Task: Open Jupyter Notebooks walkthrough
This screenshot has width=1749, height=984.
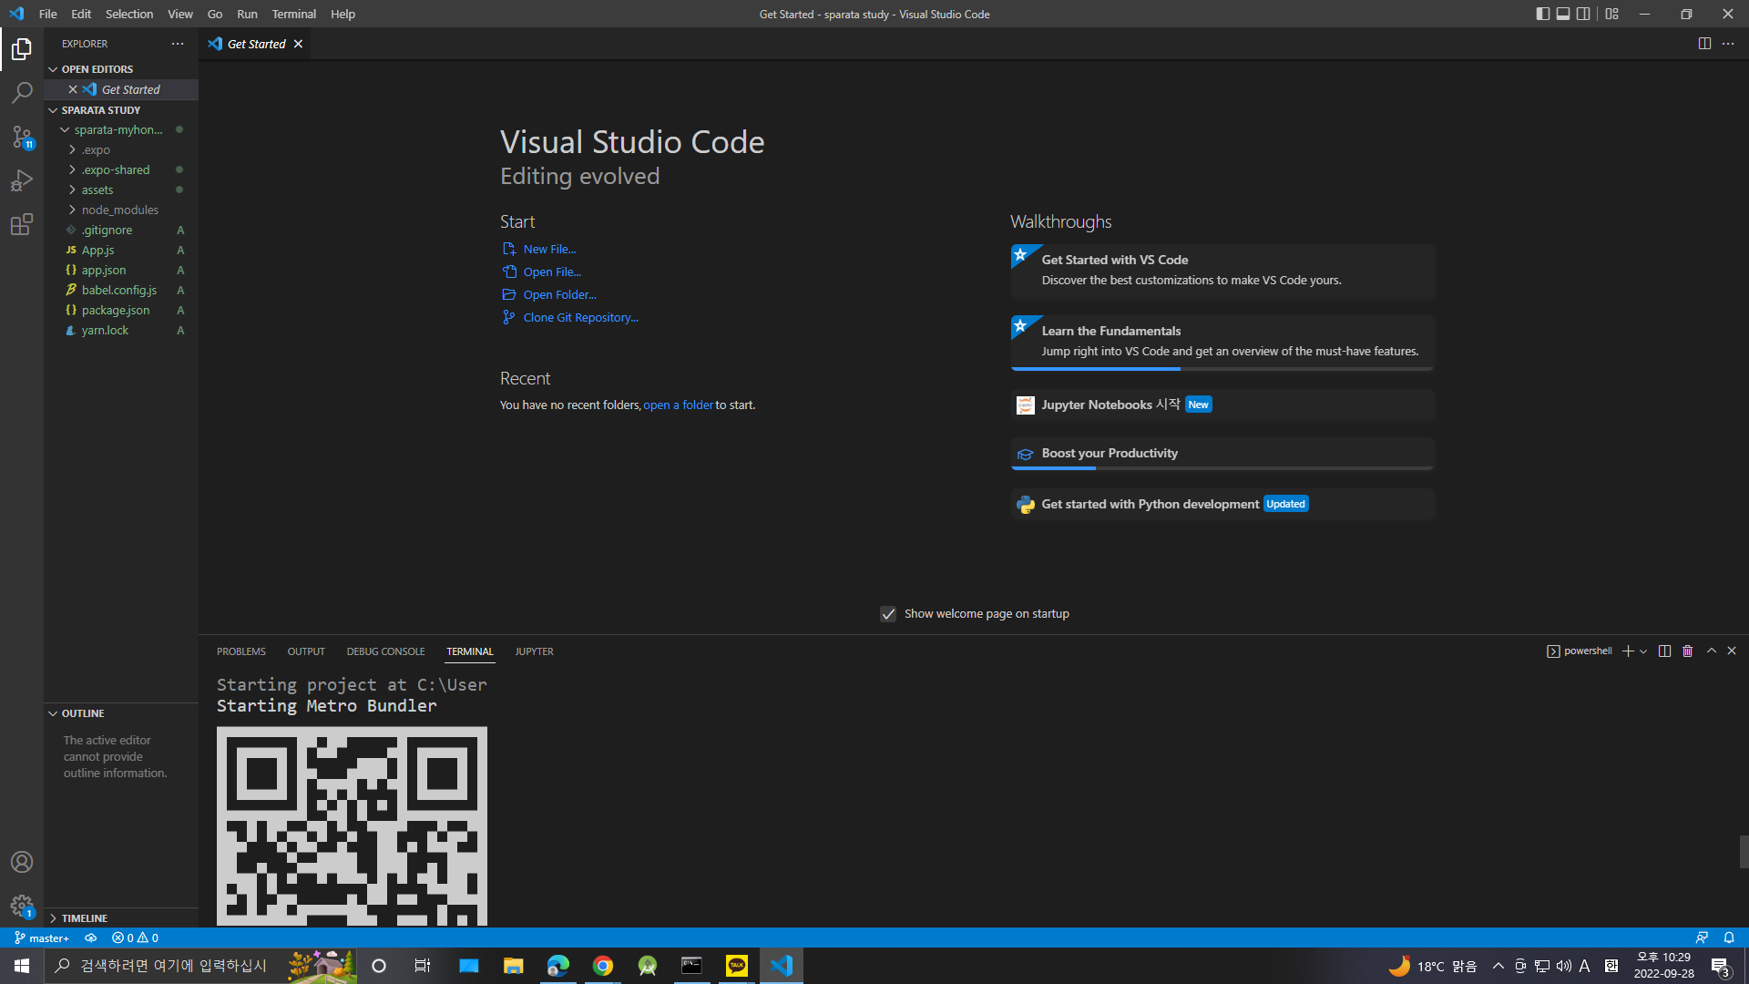Action: point(1222,405)
